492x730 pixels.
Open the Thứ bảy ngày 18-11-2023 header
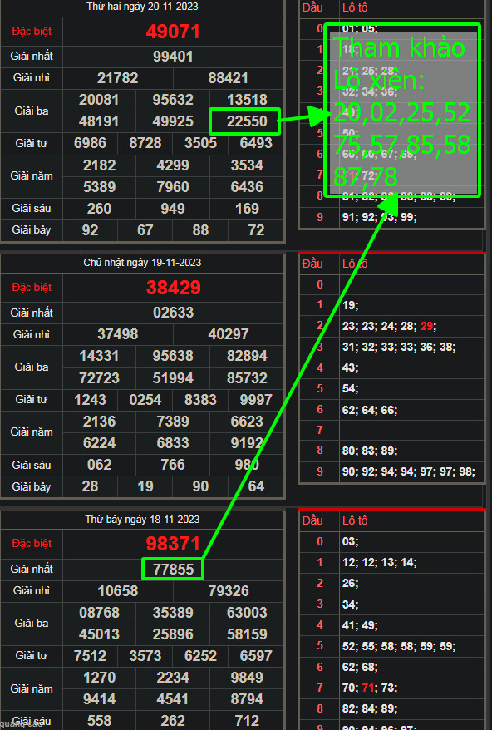point(142,520)
